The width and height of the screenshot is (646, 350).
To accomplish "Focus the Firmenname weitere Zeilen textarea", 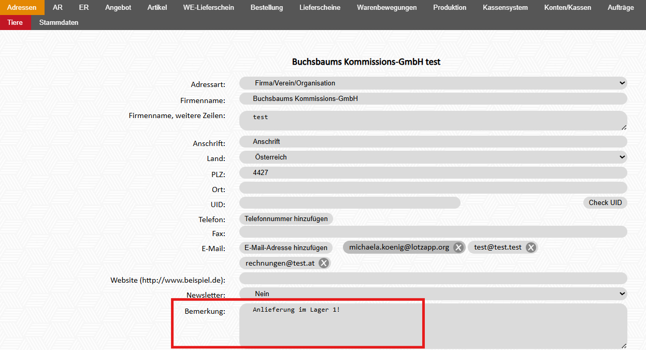I will 433,121.
